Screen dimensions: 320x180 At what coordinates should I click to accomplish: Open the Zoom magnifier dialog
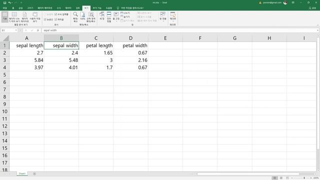point(75,17)
